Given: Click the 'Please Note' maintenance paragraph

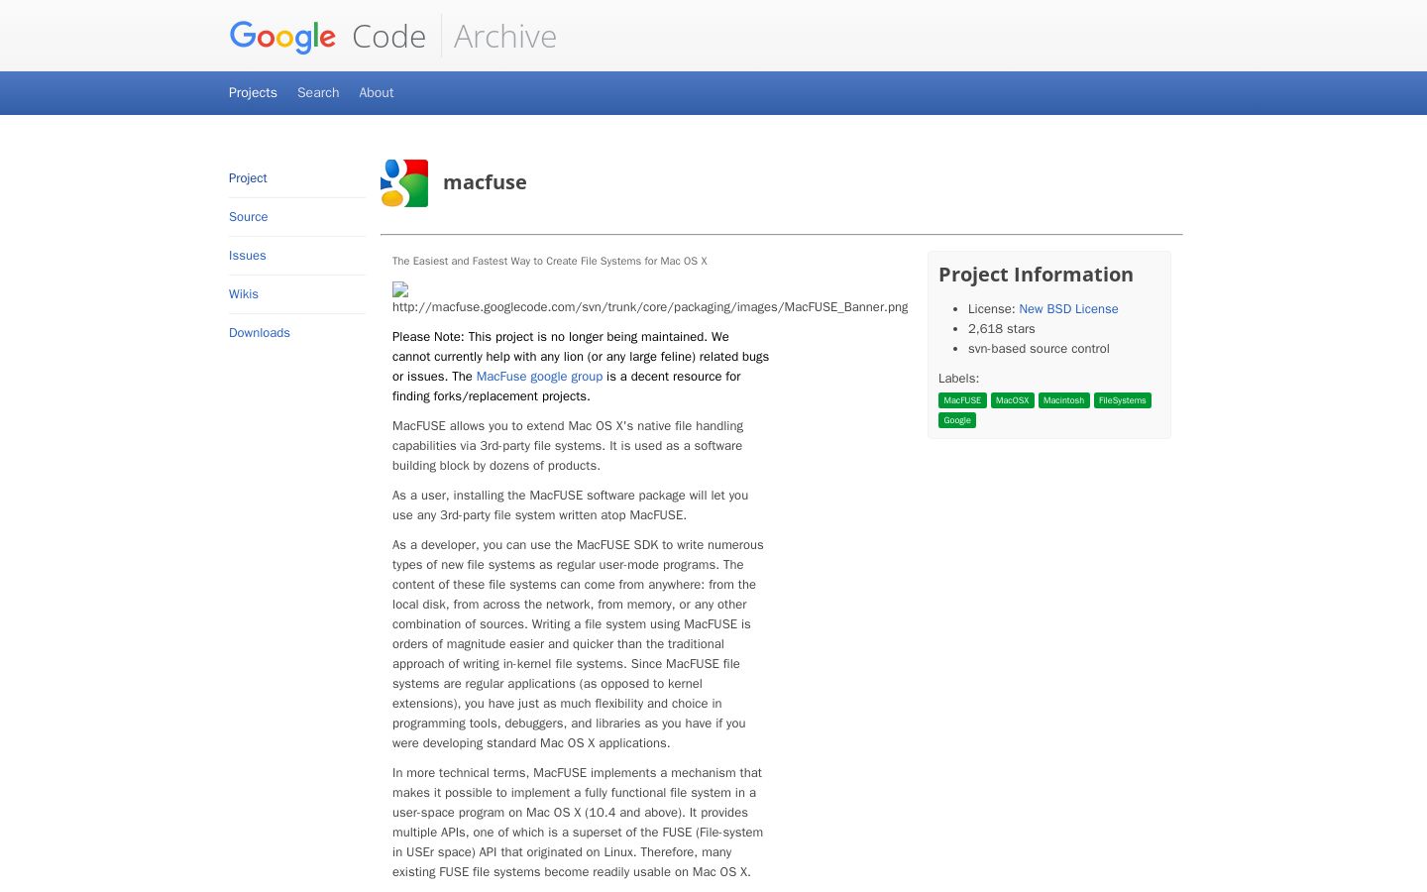Looking at the screenshot, I should point(581,367).
